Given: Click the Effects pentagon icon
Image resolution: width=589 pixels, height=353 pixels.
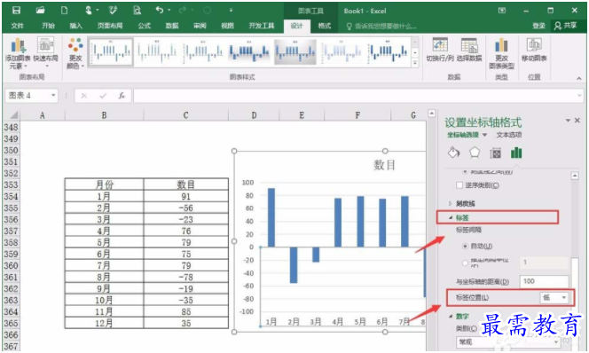Looking at the screenshot, I should coord(475,153).
